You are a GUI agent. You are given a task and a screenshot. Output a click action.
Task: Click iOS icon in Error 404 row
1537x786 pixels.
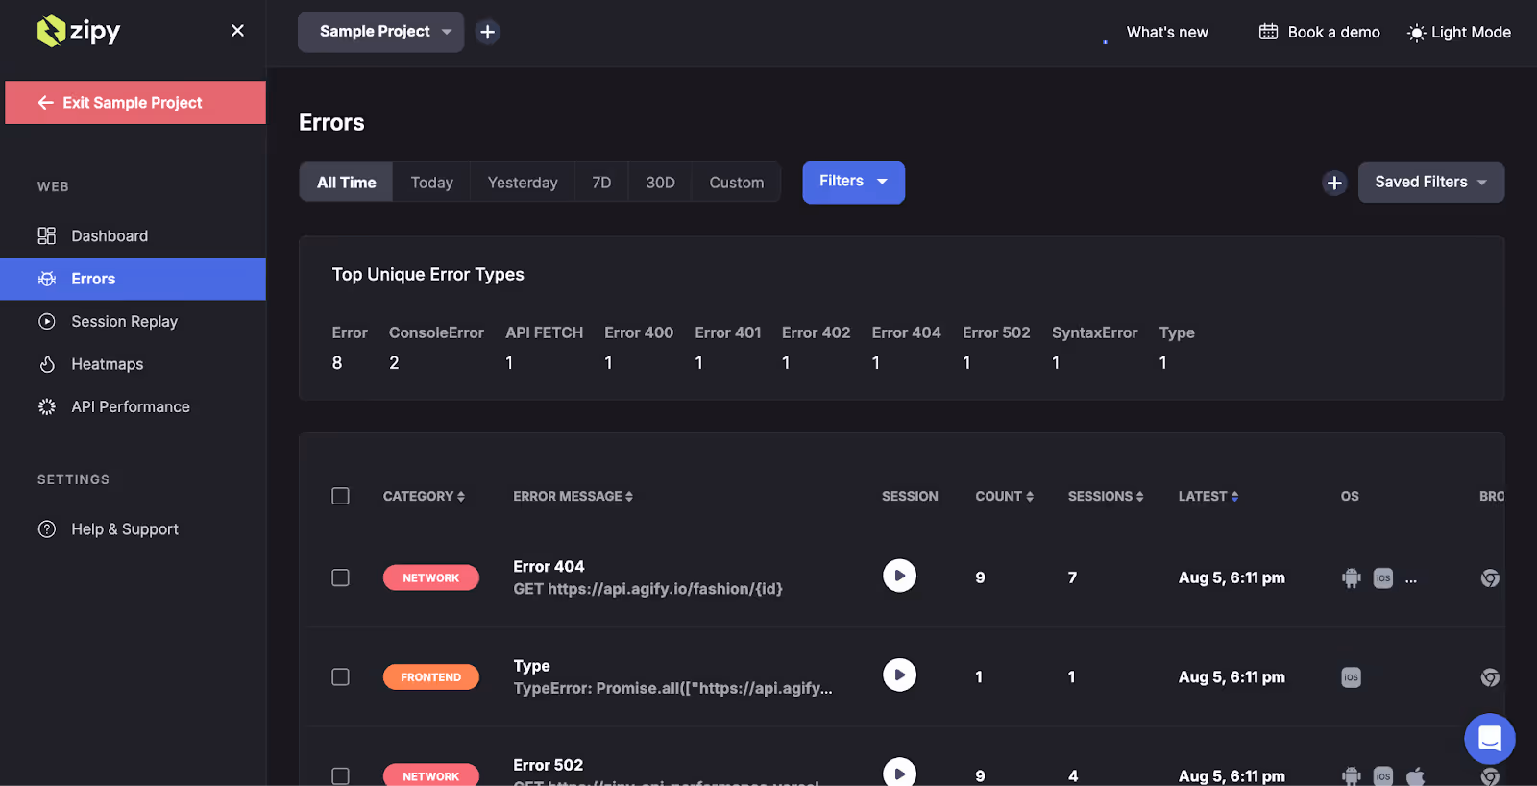1383,577
